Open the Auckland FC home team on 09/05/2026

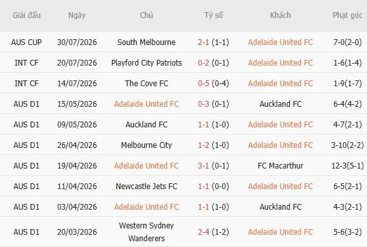[x=146, y=125]
